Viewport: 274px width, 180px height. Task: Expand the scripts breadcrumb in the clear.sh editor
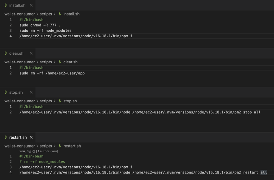(x=46, y=62)
